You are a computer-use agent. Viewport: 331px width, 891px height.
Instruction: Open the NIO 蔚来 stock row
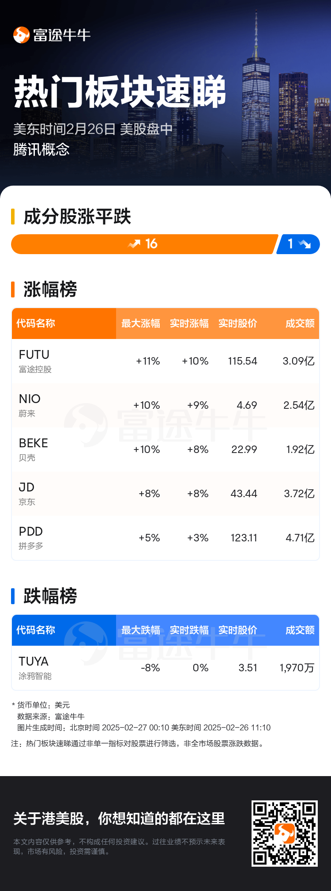click(x=165, y=405)
